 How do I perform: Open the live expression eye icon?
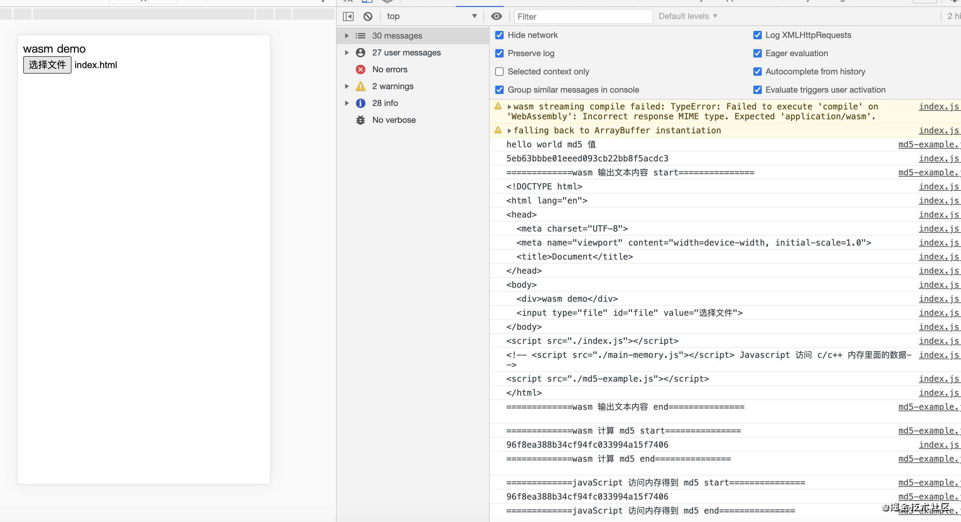[x=497, y=16]
